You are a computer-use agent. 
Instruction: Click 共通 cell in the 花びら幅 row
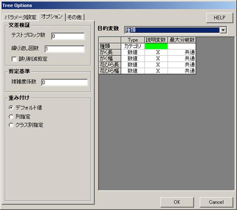[x=182, y=71]
